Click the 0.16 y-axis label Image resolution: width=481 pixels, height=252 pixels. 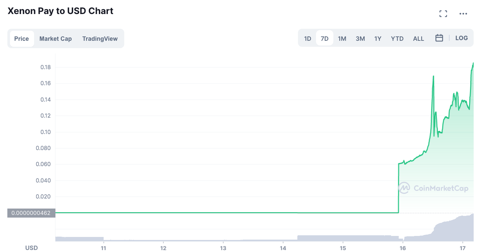point(45,83)
